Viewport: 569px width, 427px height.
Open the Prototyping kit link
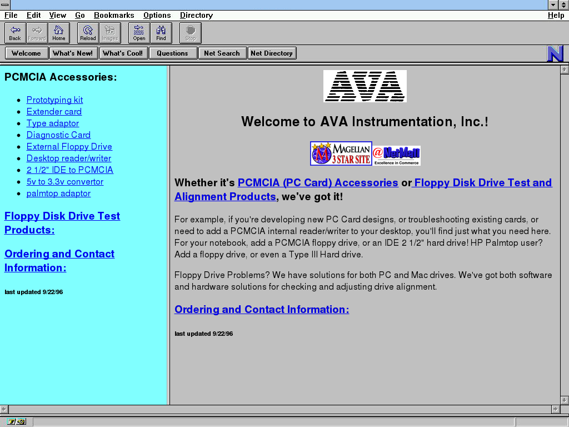(x=54, y=100)
